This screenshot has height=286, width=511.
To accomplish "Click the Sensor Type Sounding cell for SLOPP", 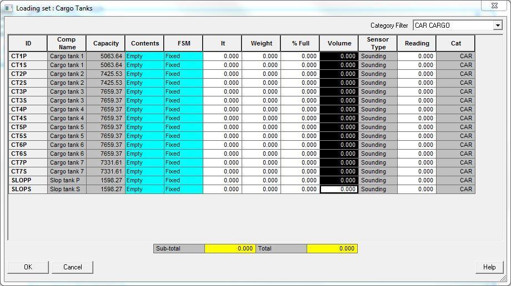I will [x=378, y=180].
